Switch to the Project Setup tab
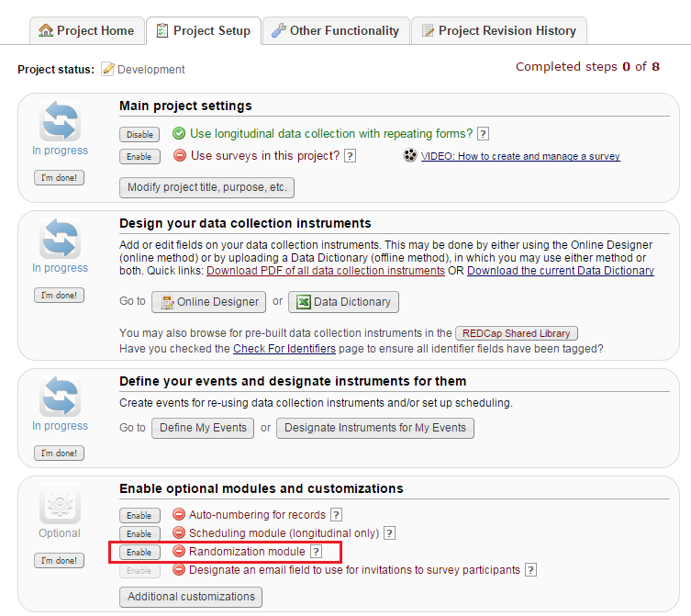691x616 pixels. click(x=204, y=31)
